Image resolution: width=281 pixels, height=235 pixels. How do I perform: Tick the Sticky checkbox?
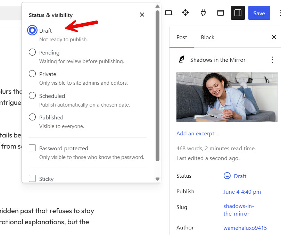click(32, 178)
